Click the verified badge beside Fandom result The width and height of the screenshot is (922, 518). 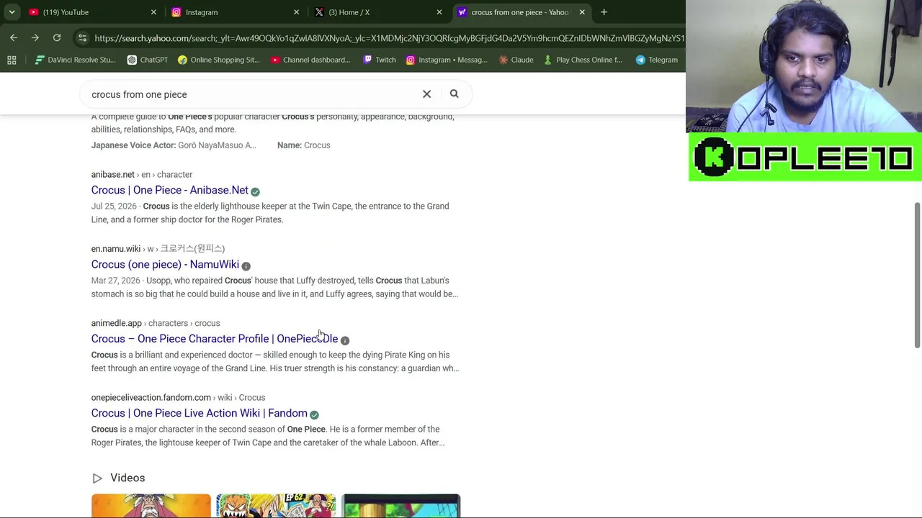tap(314, 414)
